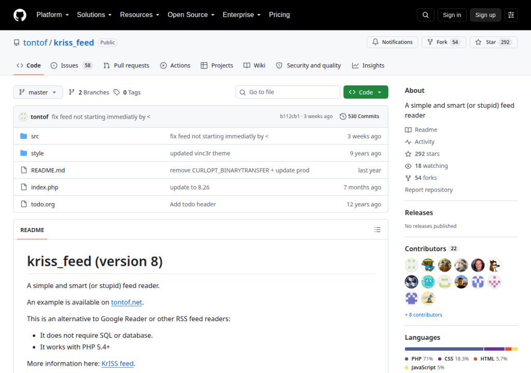Click the star icon in Star button
Viewport: 531px width, 373px height.
coord(478,42)
